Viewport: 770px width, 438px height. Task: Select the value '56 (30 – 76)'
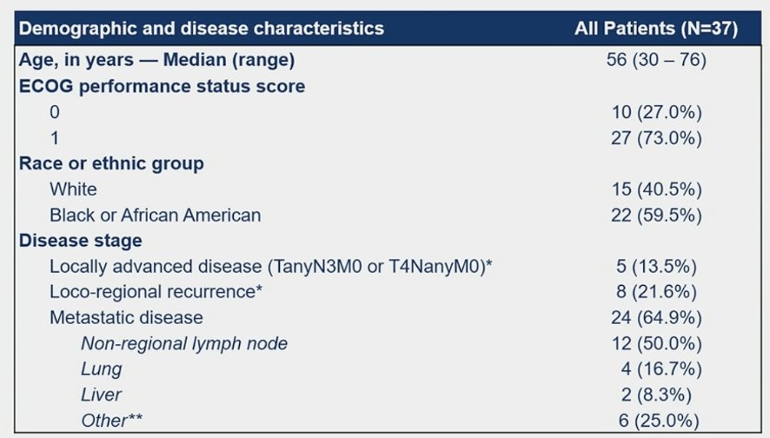point(656,60)
